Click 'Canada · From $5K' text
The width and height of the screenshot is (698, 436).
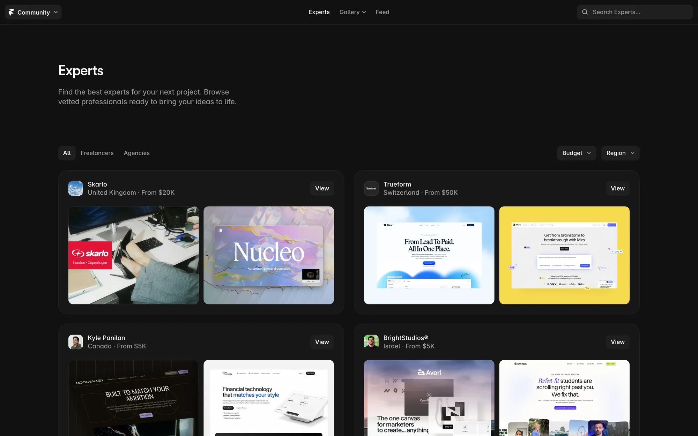point(117,346)
